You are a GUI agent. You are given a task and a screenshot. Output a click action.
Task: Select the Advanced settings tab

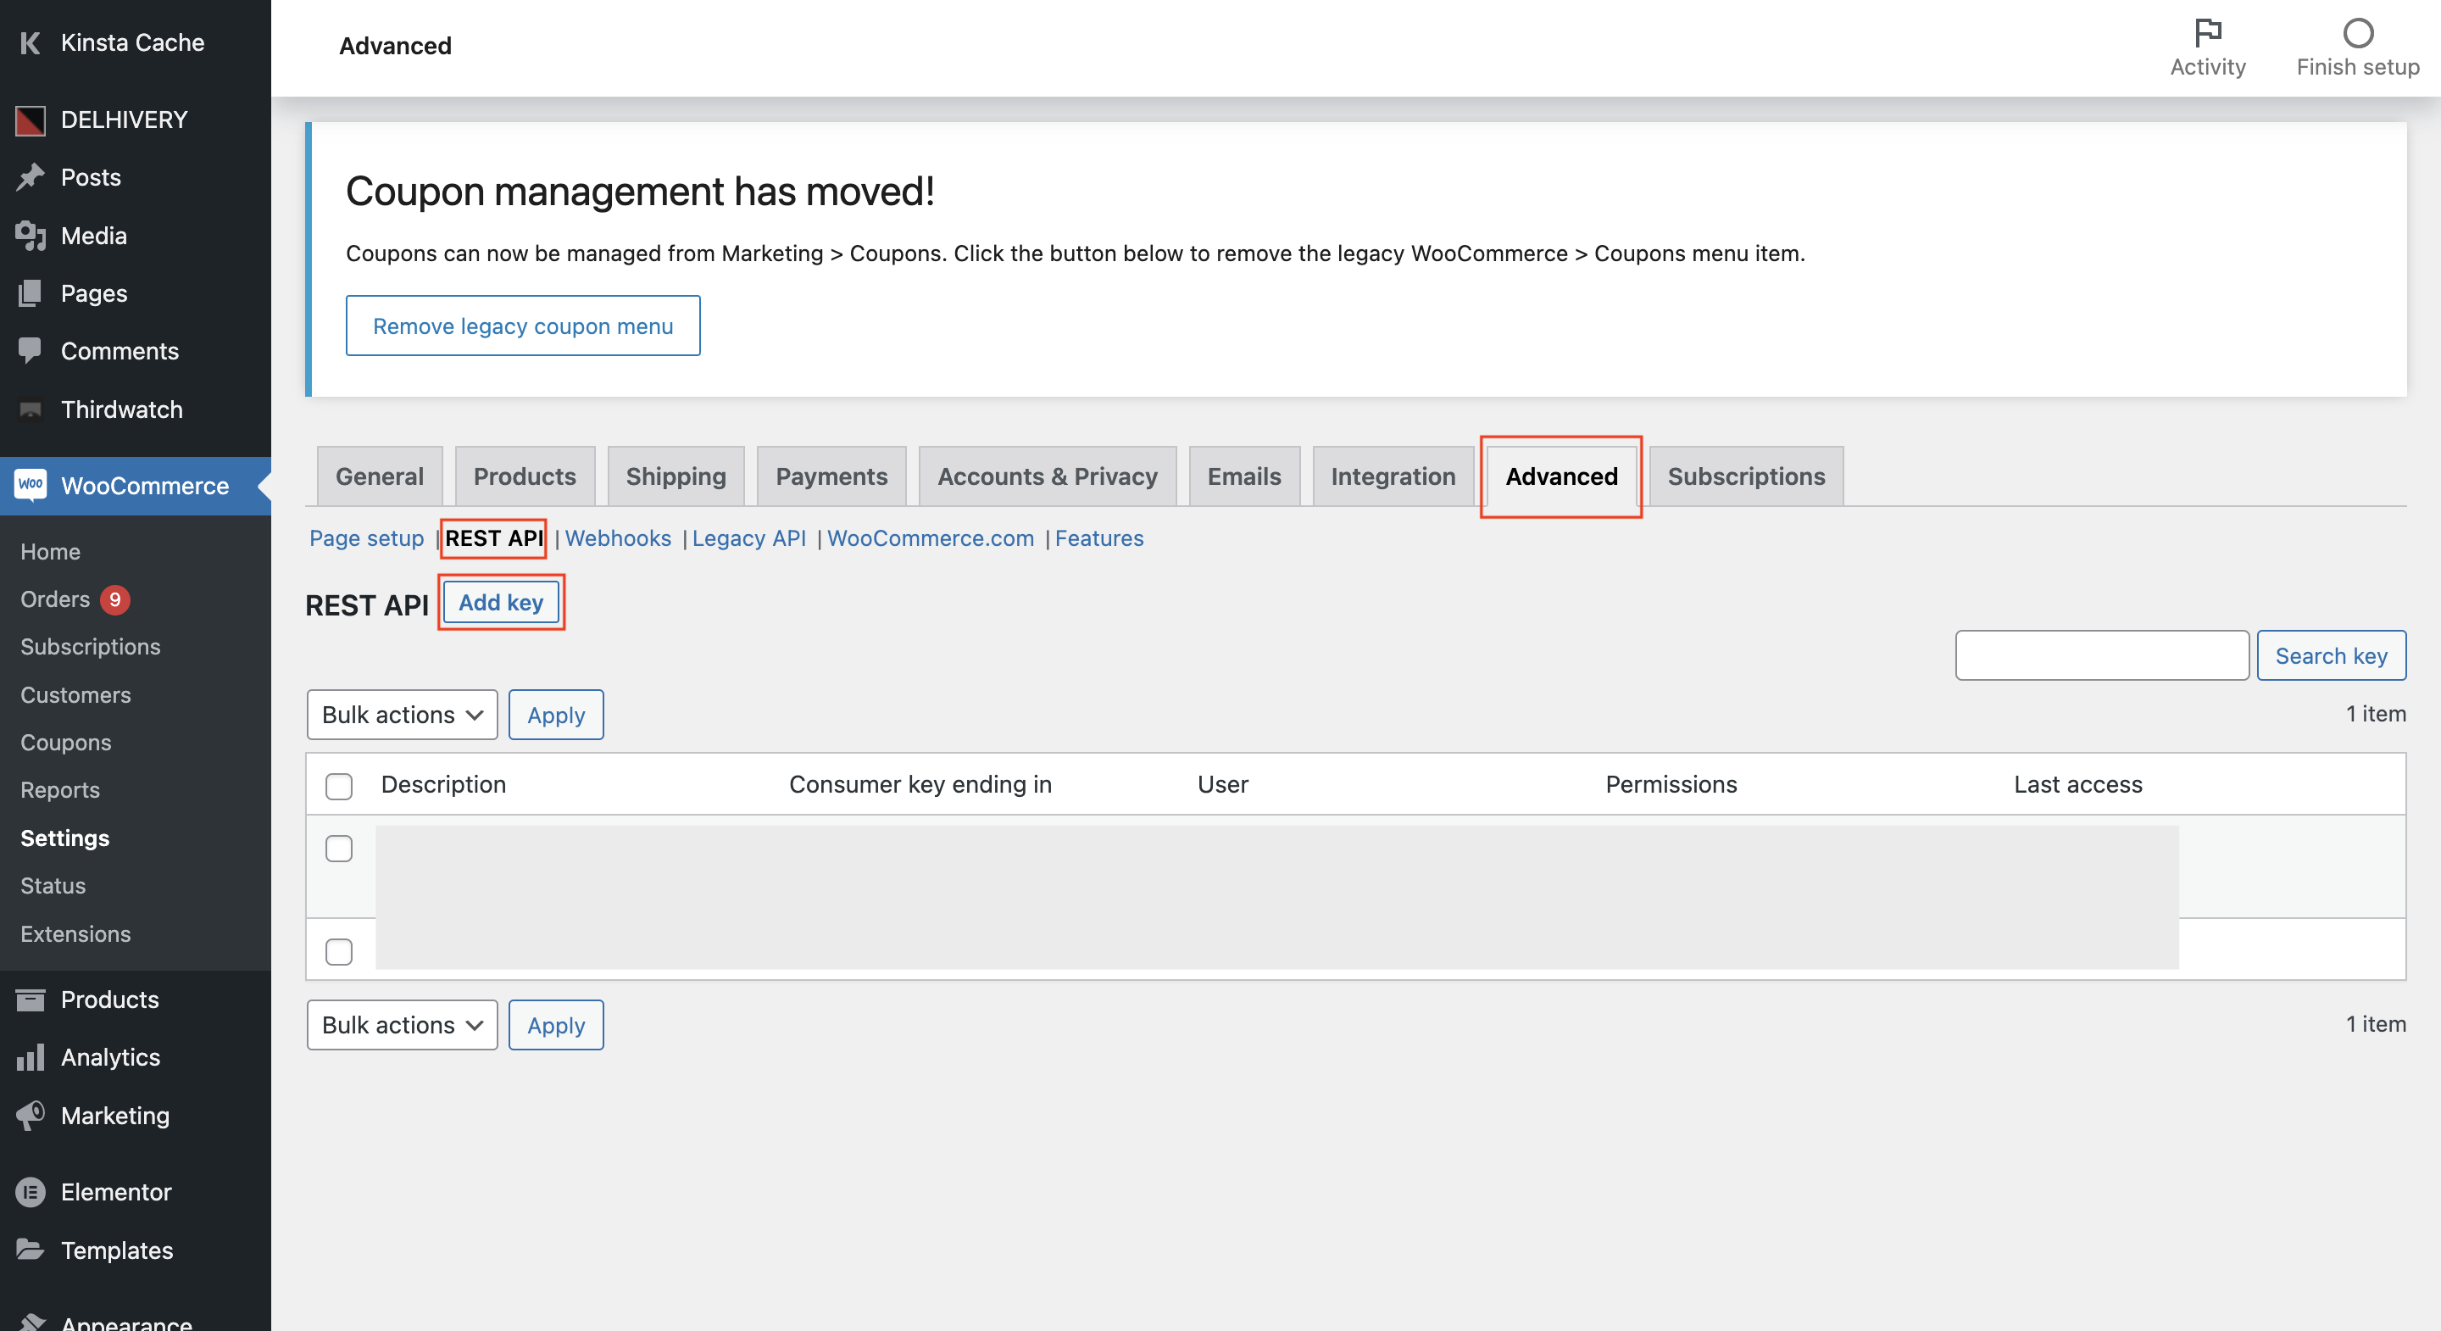[x=1561, y=476]
